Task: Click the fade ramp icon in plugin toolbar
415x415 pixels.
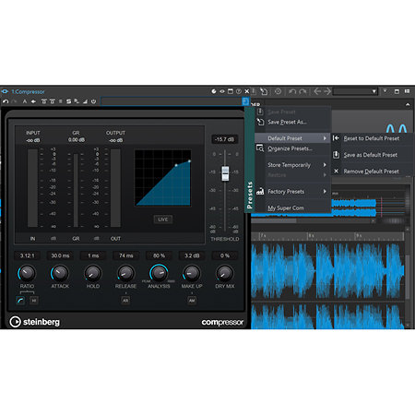Action: click(x=85, y=101)
